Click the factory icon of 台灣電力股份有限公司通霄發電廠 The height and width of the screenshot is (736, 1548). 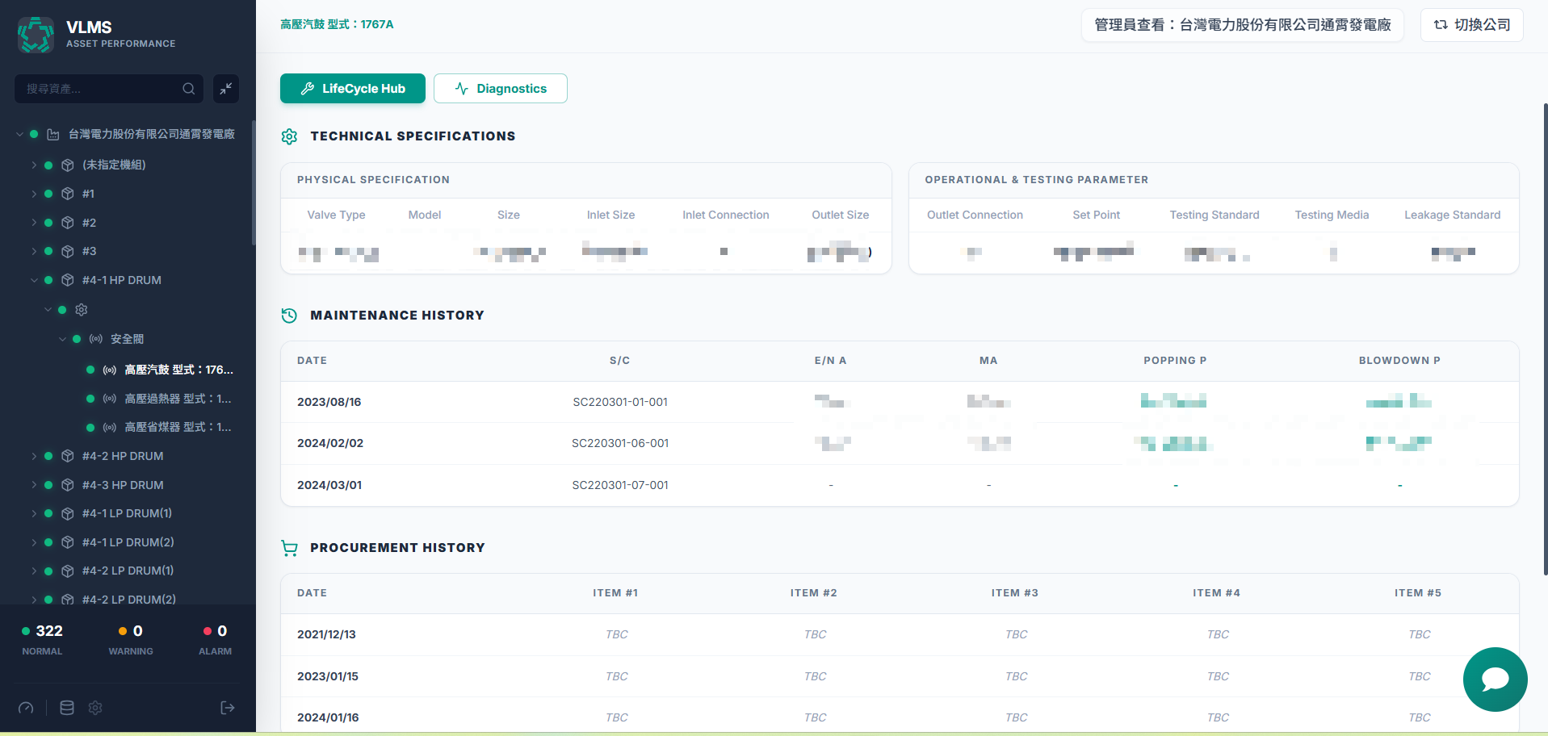point(53,135)
